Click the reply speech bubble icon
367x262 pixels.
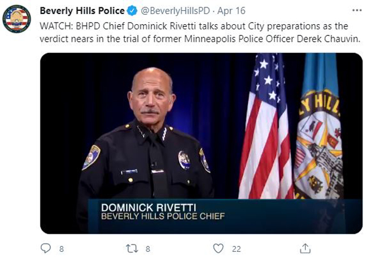pyautogui.click(x=46, y=248)
